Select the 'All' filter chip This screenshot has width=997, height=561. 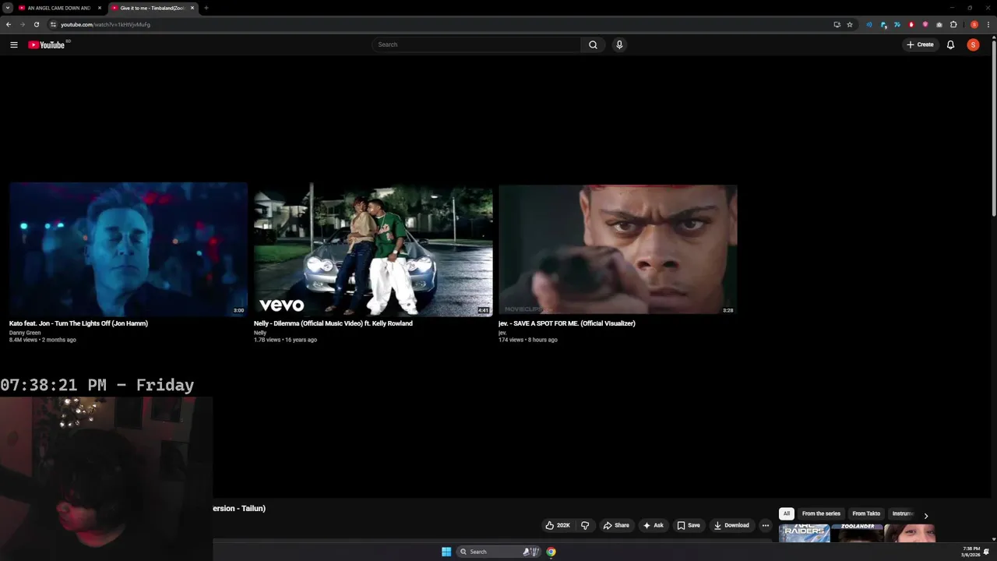(787, 513)
